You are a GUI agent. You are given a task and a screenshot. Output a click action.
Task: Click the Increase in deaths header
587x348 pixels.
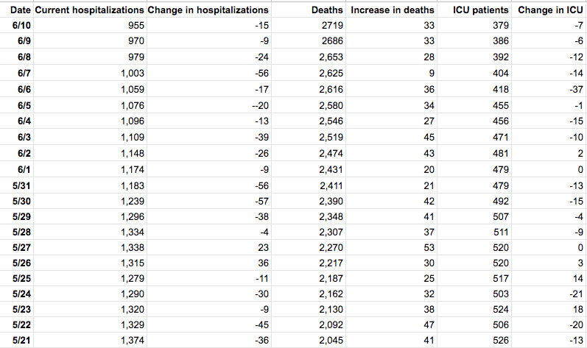coord(393,10)
